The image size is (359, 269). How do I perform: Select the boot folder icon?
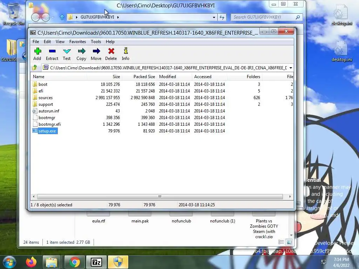tap(35, 84)
